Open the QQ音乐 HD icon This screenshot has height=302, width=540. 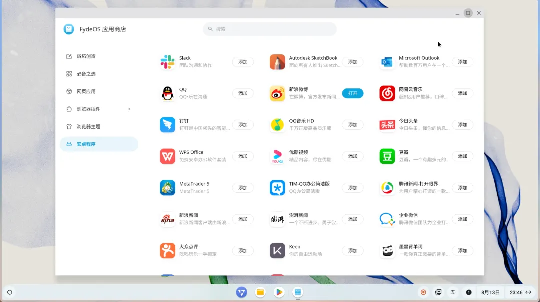[277, 124]
